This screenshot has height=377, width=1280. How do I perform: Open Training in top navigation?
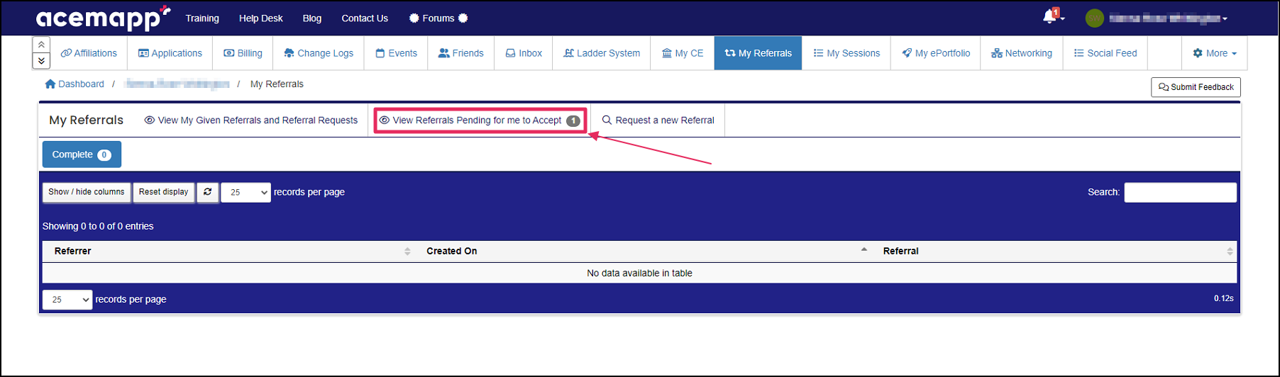point(202,18)
